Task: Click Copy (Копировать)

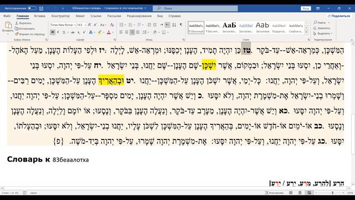Action: (25, 28)
